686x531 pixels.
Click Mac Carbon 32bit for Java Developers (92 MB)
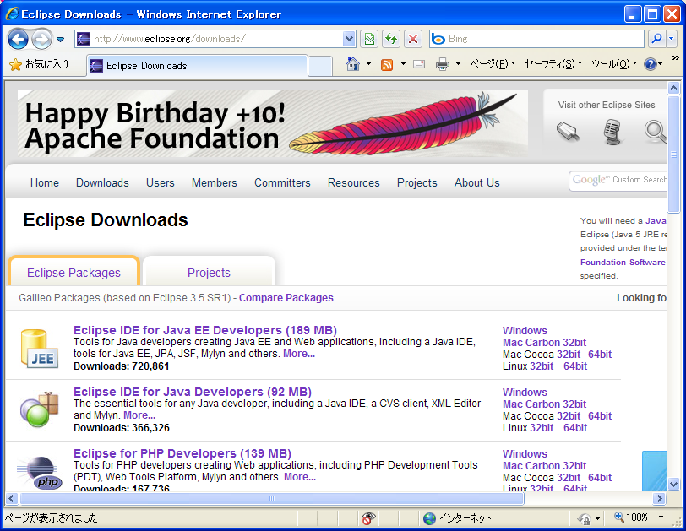544,404
